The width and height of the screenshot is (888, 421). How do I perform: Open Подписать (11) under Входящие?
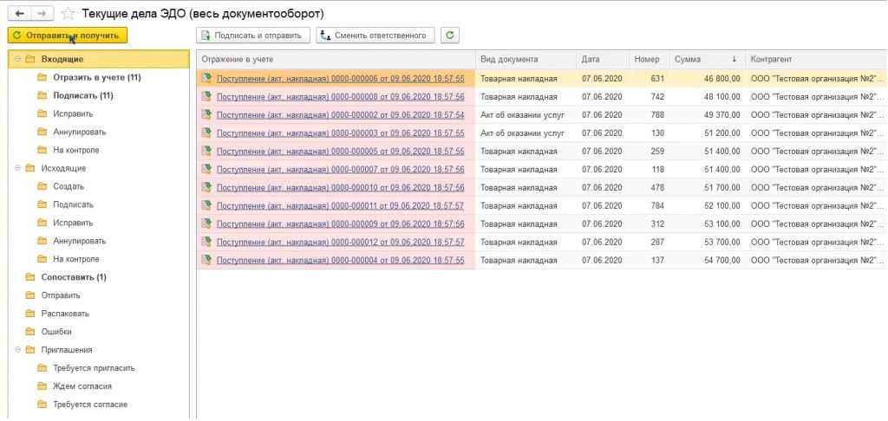(x=82, y=95)
